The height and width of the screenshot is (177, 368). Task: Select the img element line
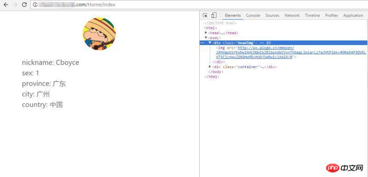tap(291, 52)
